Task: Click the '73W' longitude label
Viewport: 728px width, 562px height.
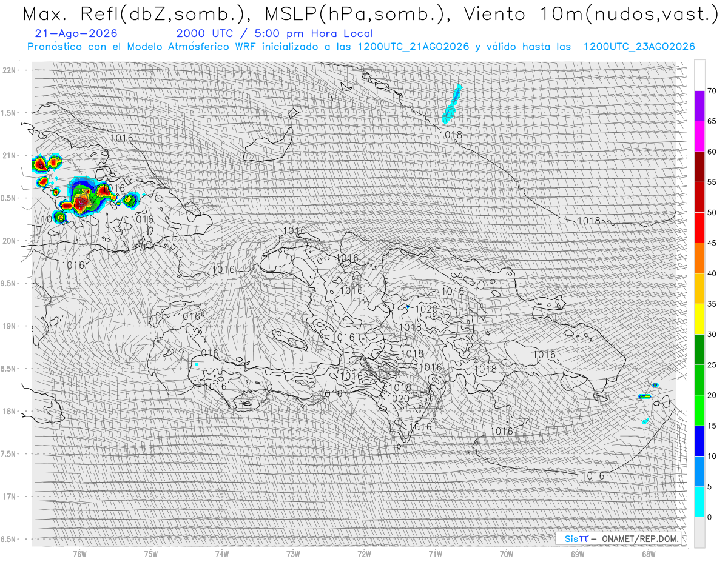Action: click(293, 554)
